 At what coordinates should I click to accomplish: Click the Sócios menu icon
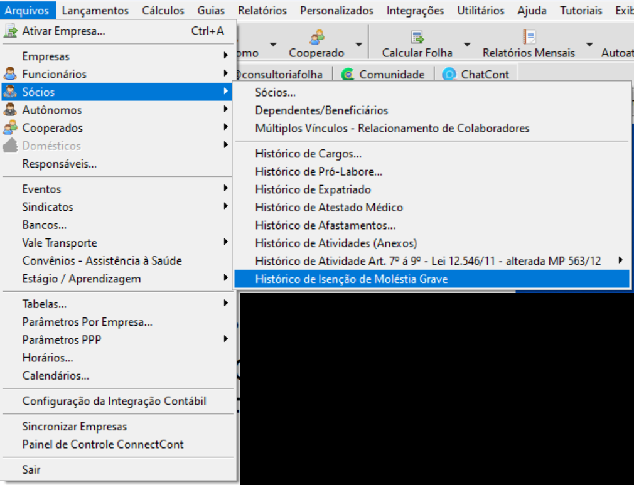[10, 92]
